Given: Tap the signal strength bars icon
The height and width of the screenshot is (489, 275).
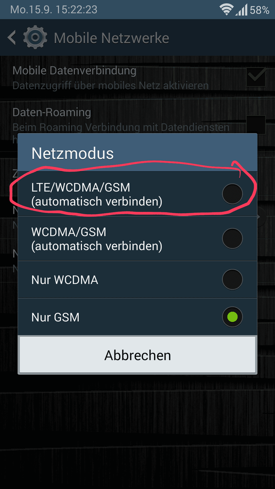Looking at the screenshot, I should [x=242, y=10].
